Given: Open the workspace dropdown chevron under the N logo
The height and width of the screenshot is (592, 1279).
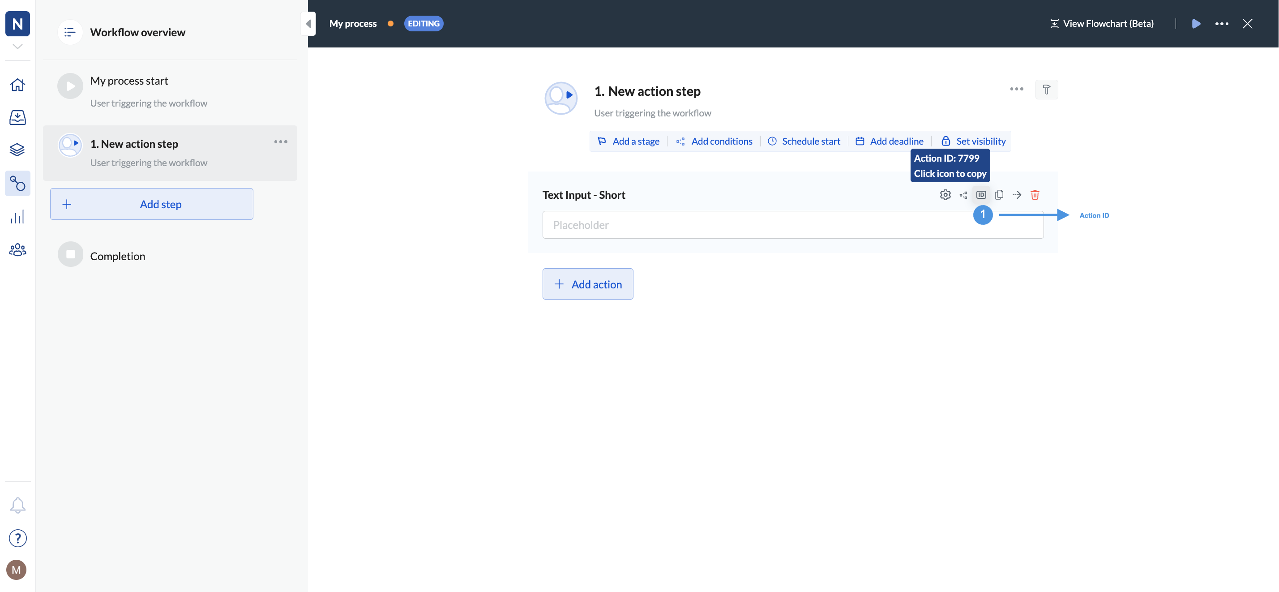Looking at the screenshot, I should 17,46.
